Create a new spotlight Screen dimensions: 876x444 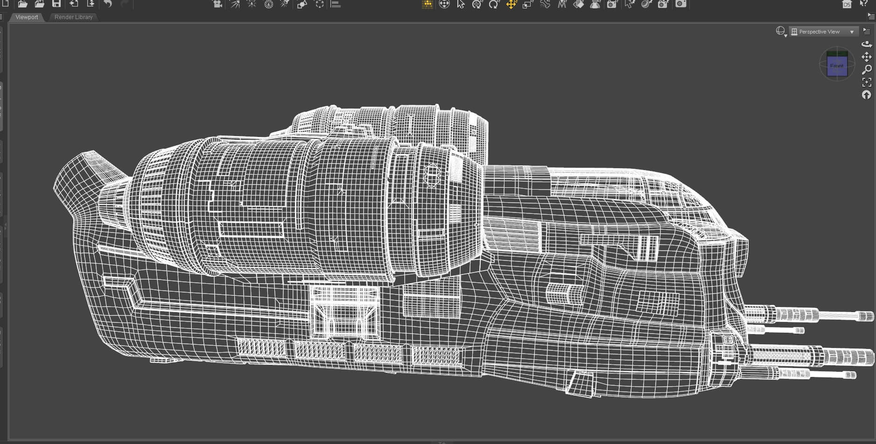[285, 4]
